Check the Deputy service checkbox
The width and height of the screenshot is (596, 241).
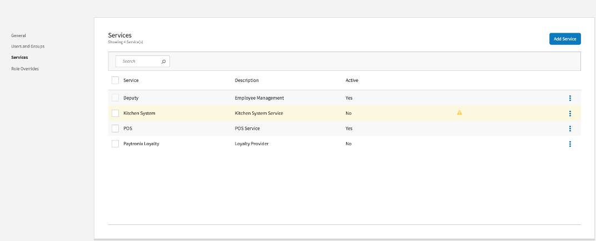pyautogui.click(x=116, y=98)
